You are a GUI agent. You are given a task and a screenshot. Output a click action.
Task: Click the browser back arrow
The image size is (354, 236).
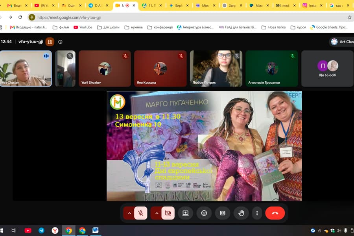tap(1, 17)
